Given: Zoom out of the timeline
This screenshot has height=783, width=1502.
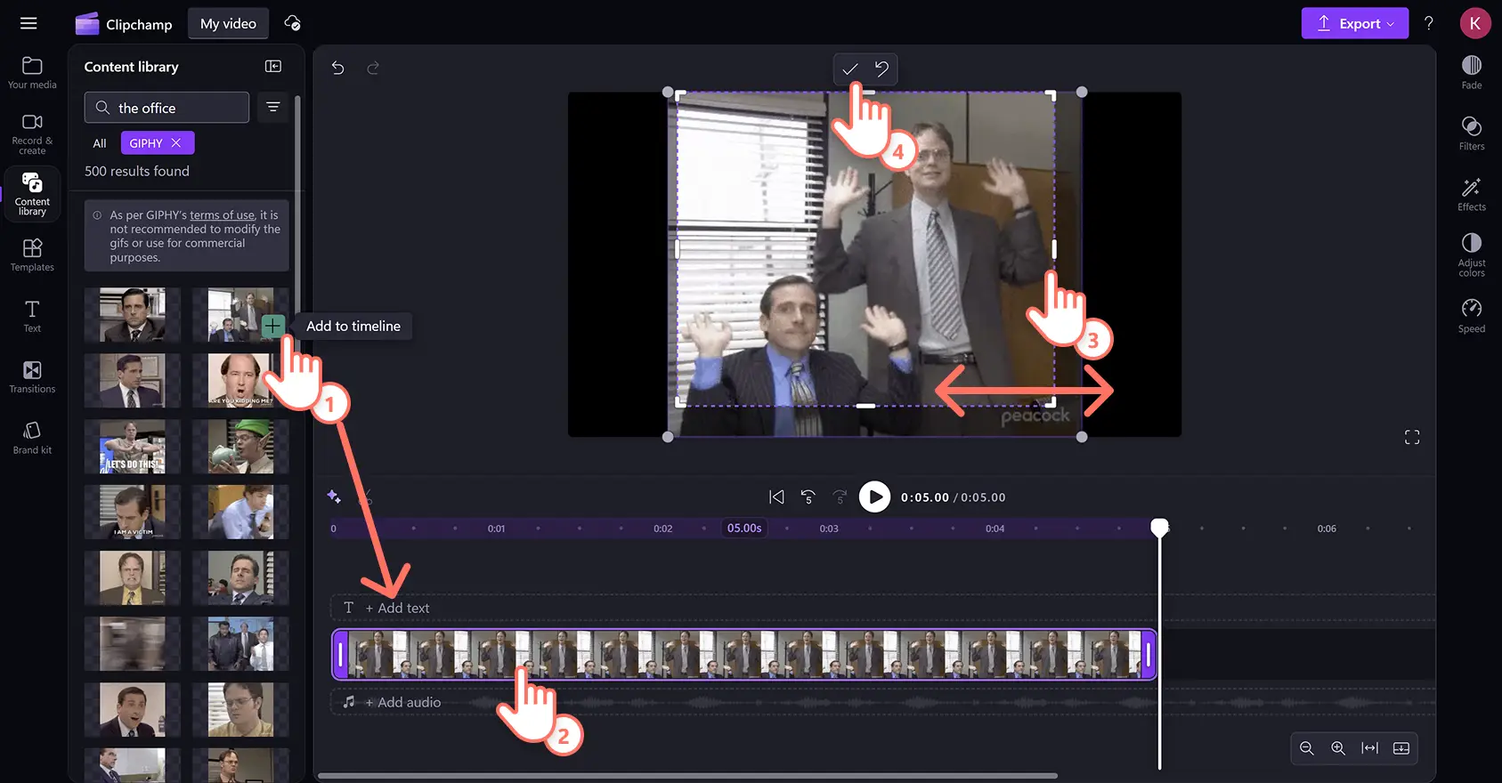Looking at the screenshot, I should click(x=1306, y=748).
